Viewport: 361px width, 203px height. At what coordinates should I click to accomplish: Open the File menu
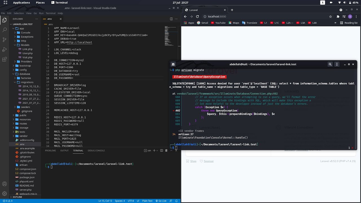pyautogui.click(x=3, y=13)
